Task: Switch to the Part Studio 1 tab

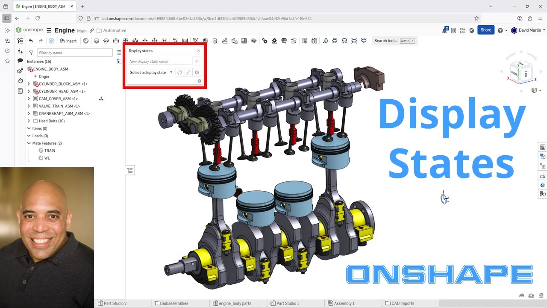Action: pyautogui.click(x=285, y=303)
